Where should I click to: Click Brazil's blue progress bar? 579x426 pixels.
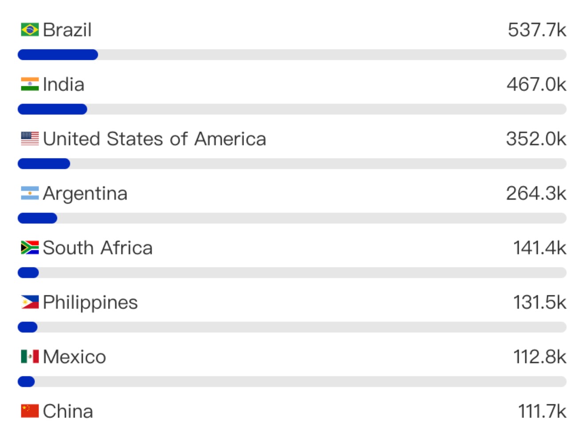point(58,55)
